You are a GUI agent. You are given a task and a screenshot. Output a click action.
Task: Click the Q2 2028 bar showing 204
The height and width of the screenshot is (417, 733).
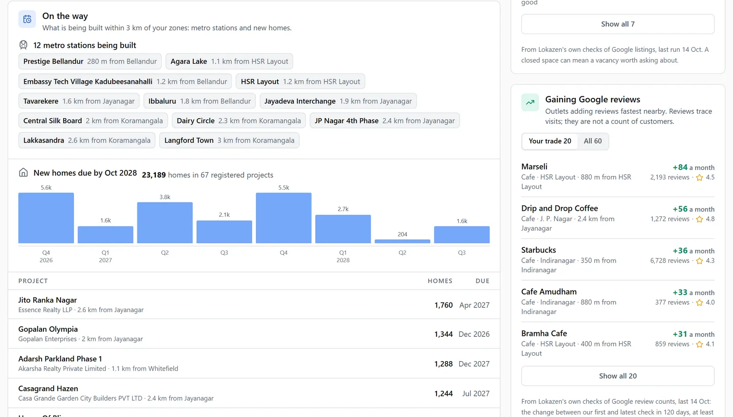(402, 241)
